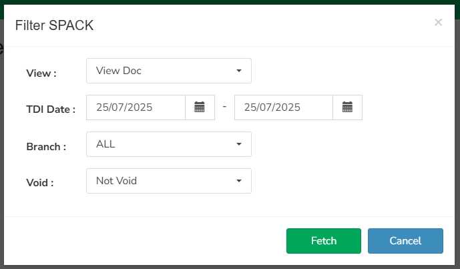Viewport: 460px width, 269px height.
Task: Click the caret arrow in View dropdown
Action: click(239, 71)
